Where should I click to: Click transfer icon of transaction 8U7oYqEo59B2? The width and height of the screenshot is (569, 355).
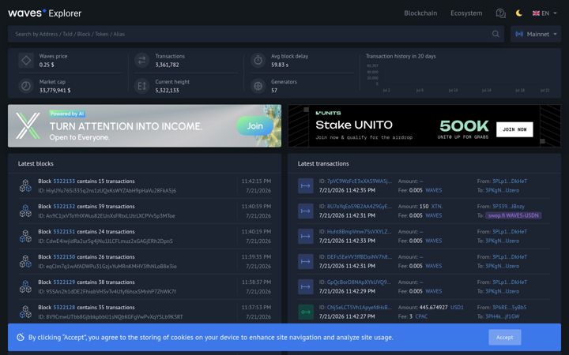[306, 211]
